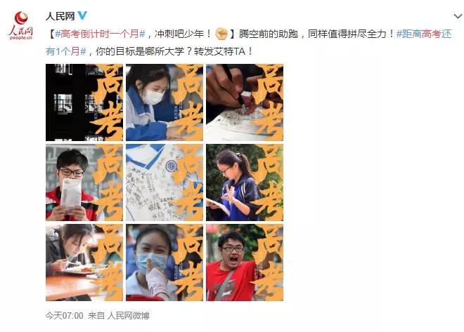View ponytail girl reciting outdoors photo
The image size is (464, 332).
click(x=245, y=182)
